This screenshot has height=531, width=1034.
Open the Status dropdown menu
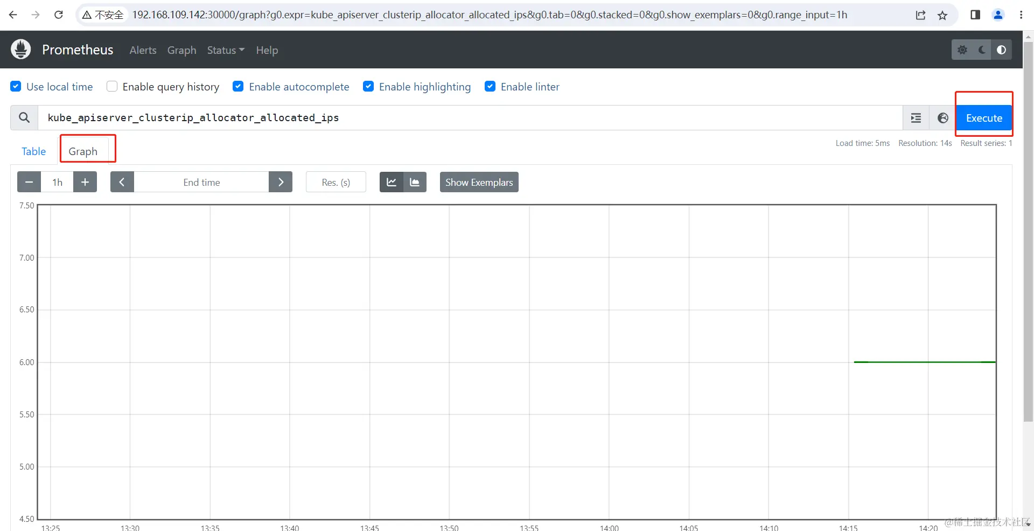(x=225, y=50)
